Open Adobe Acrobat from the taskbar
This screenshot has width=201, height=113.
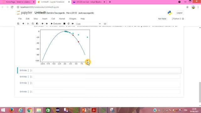[94, 110]
